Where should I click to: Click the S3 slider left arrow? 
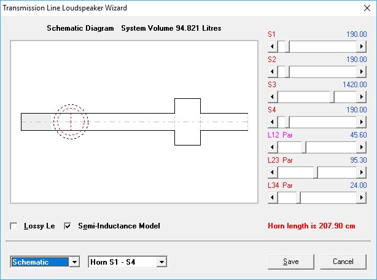pyautogui.click(x=273, y=97)
